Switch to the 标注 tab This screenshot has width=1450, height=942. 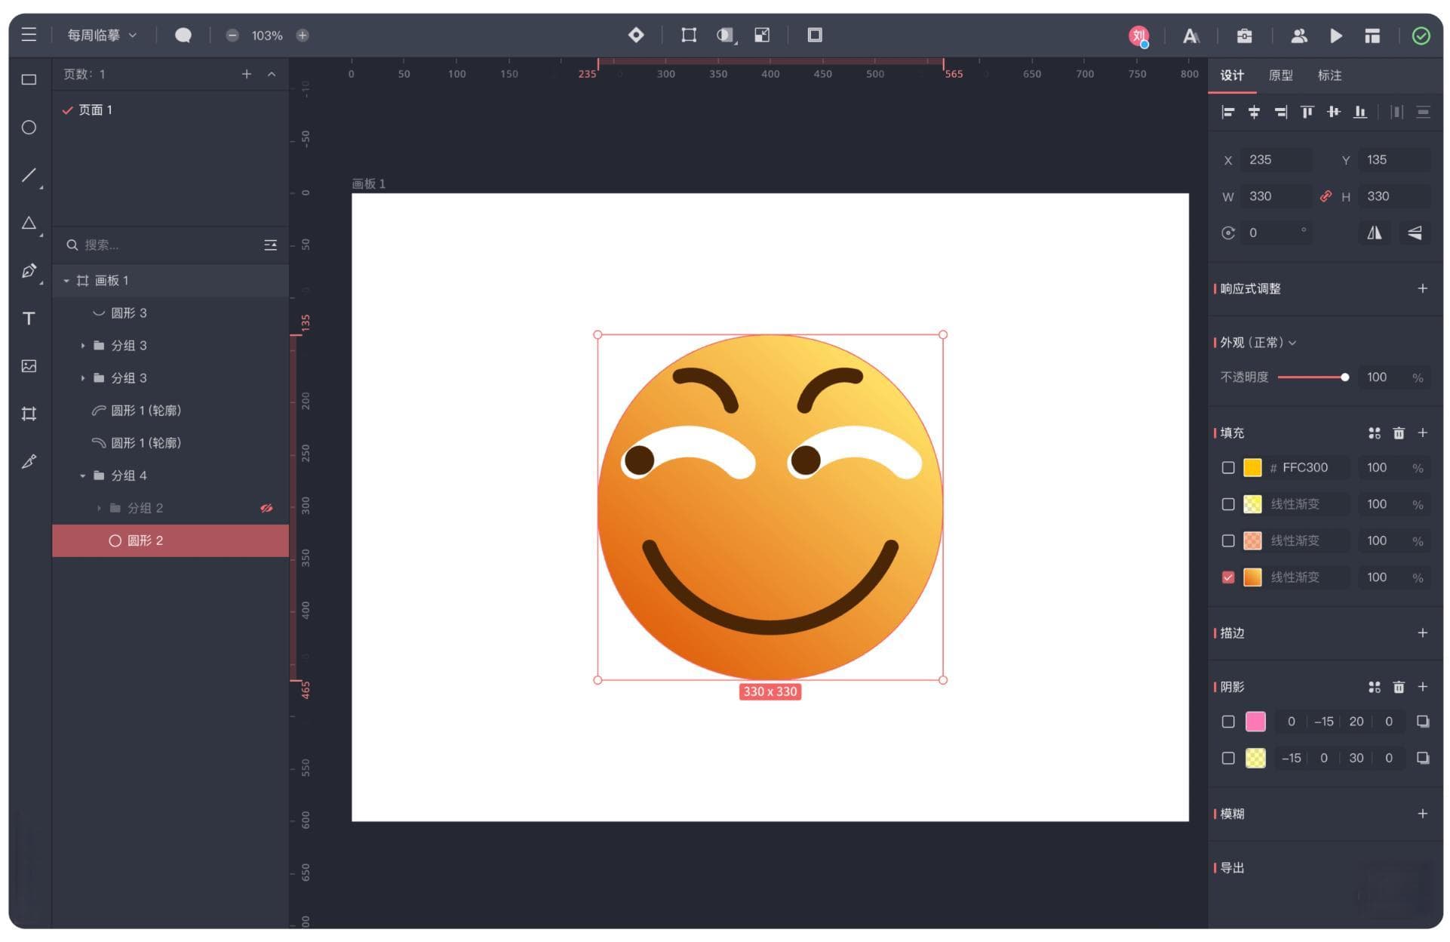[x=1329, y=75]
